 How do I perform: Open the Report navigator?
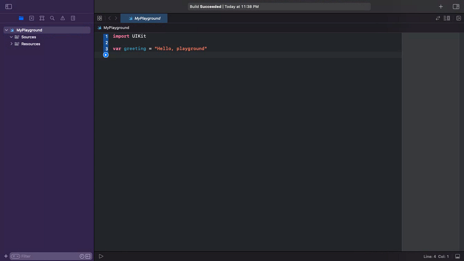[x=73, y=18]
